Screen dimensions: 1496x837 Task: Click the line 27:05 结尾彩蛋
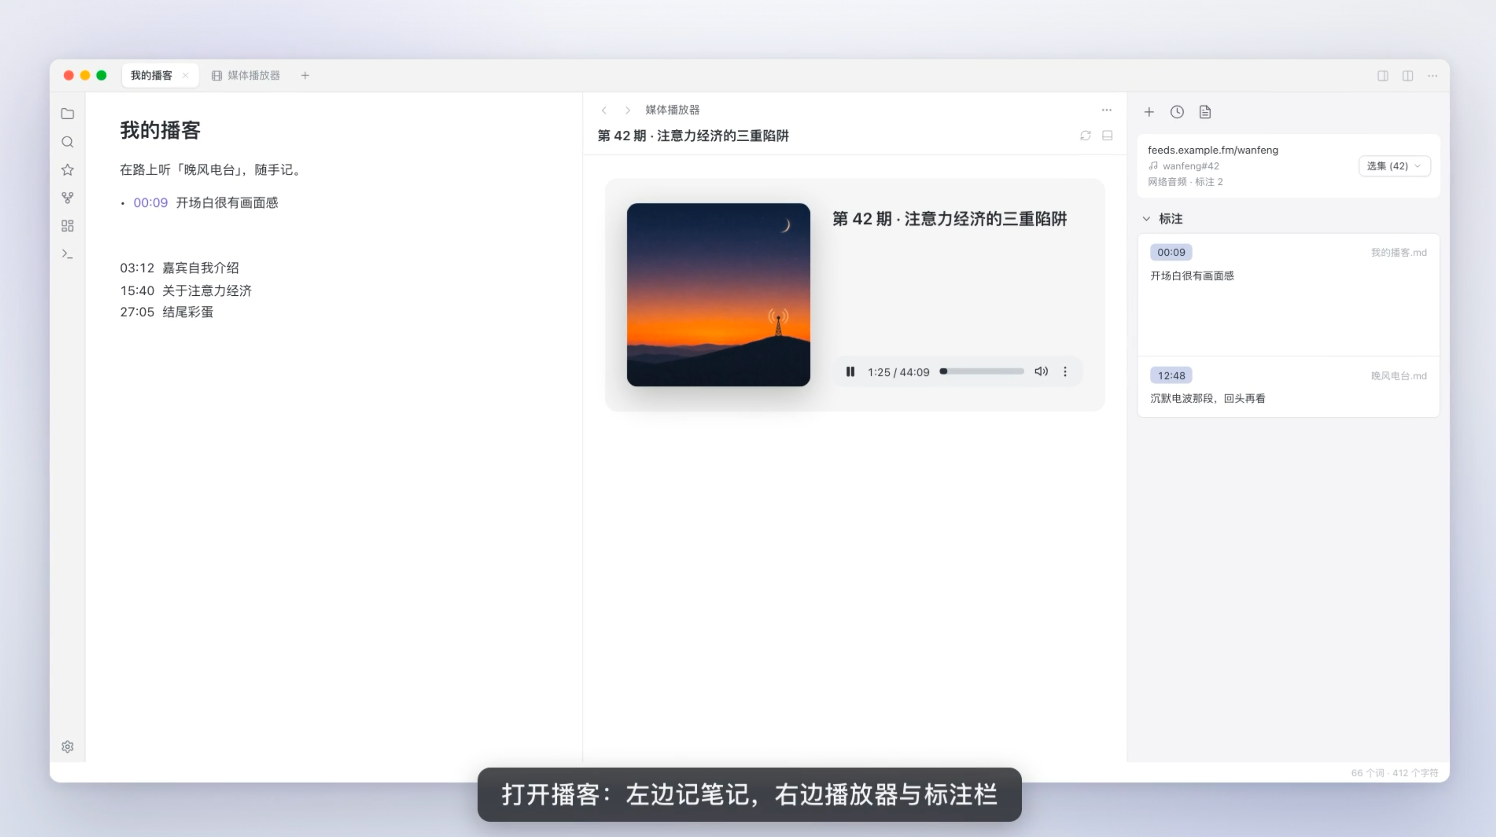(x=166, y=312)
